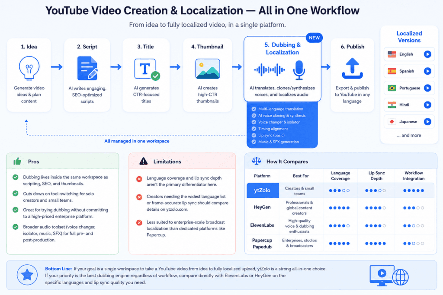Click the thumbs up icon beside Pros
This screenshot has height=295, width=443.
17,161
